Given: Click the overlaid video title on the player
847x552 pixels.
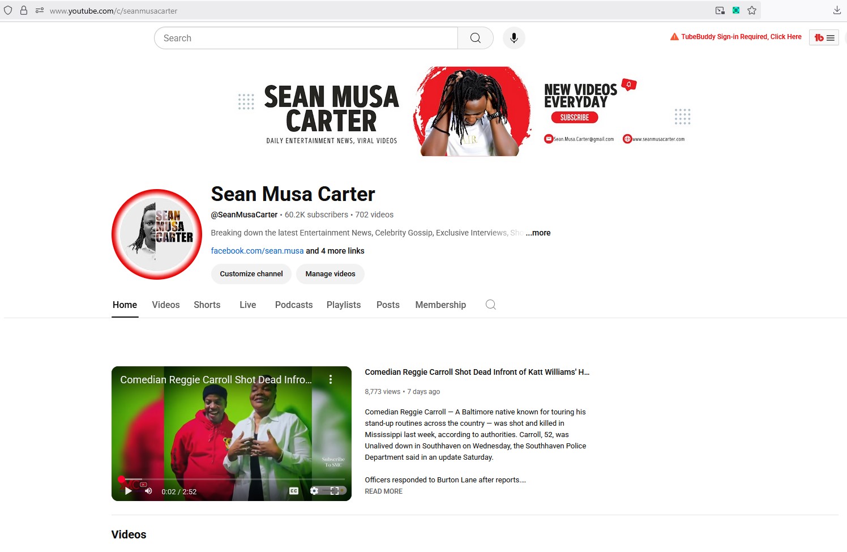Looking at the screenshot, I should click(216, 380).
